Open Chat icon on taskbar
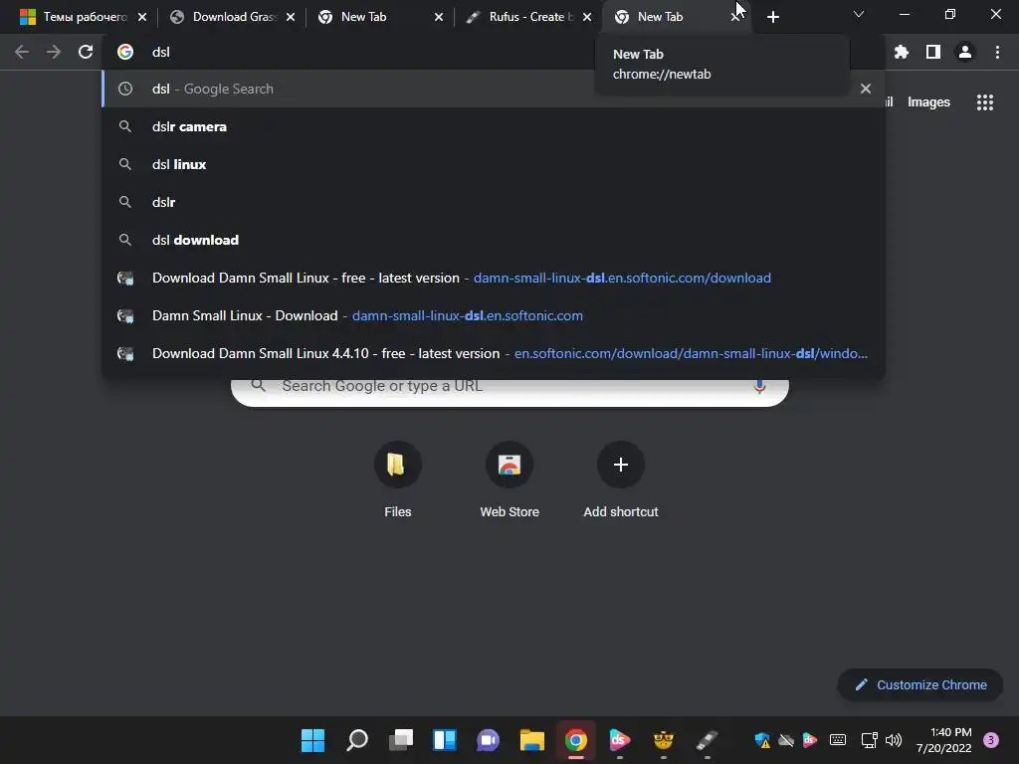 pyautogui.click(x=488, y=740)
